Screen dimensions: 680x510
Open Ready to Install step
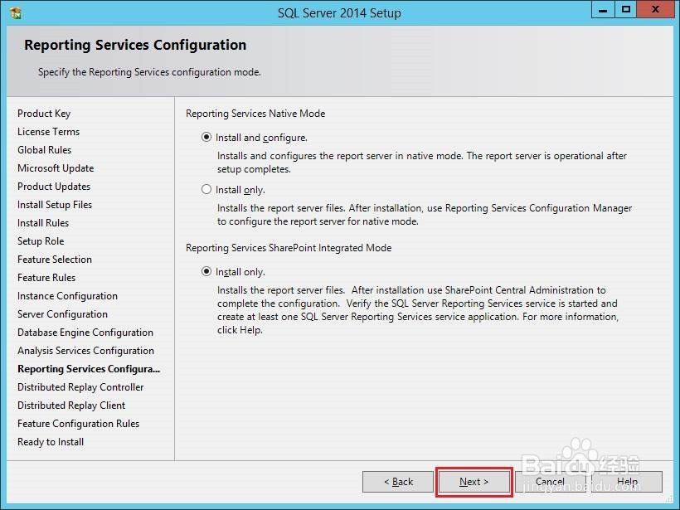pyautogui.click(x=51, y=442)
